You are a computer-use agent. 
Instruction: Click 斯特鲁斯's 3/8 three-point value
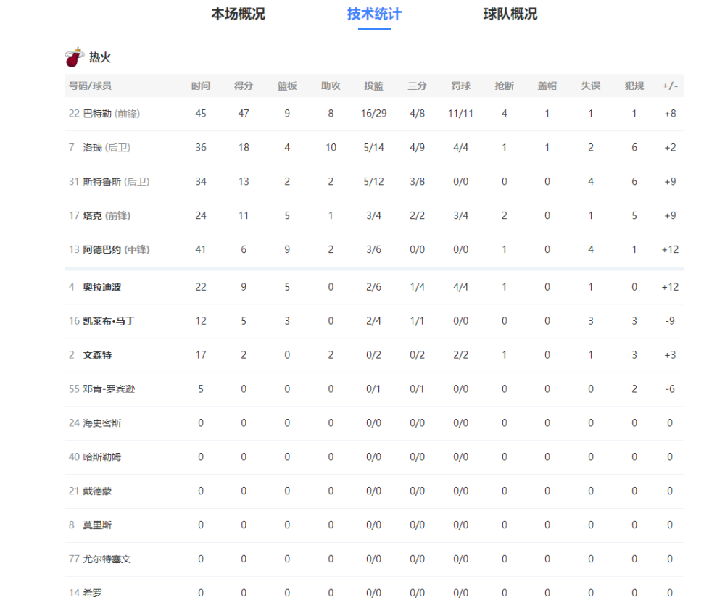(x=417, y=182)
